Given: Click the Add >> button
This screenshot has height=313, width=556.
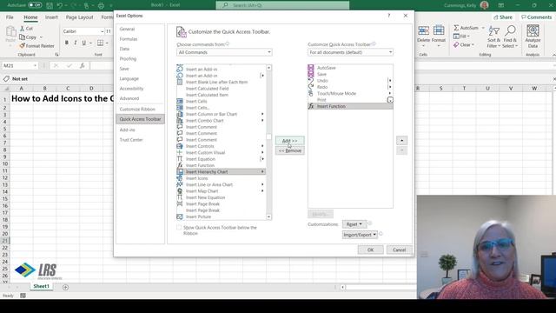Looking at the screenshot, I should pos(289,141).
